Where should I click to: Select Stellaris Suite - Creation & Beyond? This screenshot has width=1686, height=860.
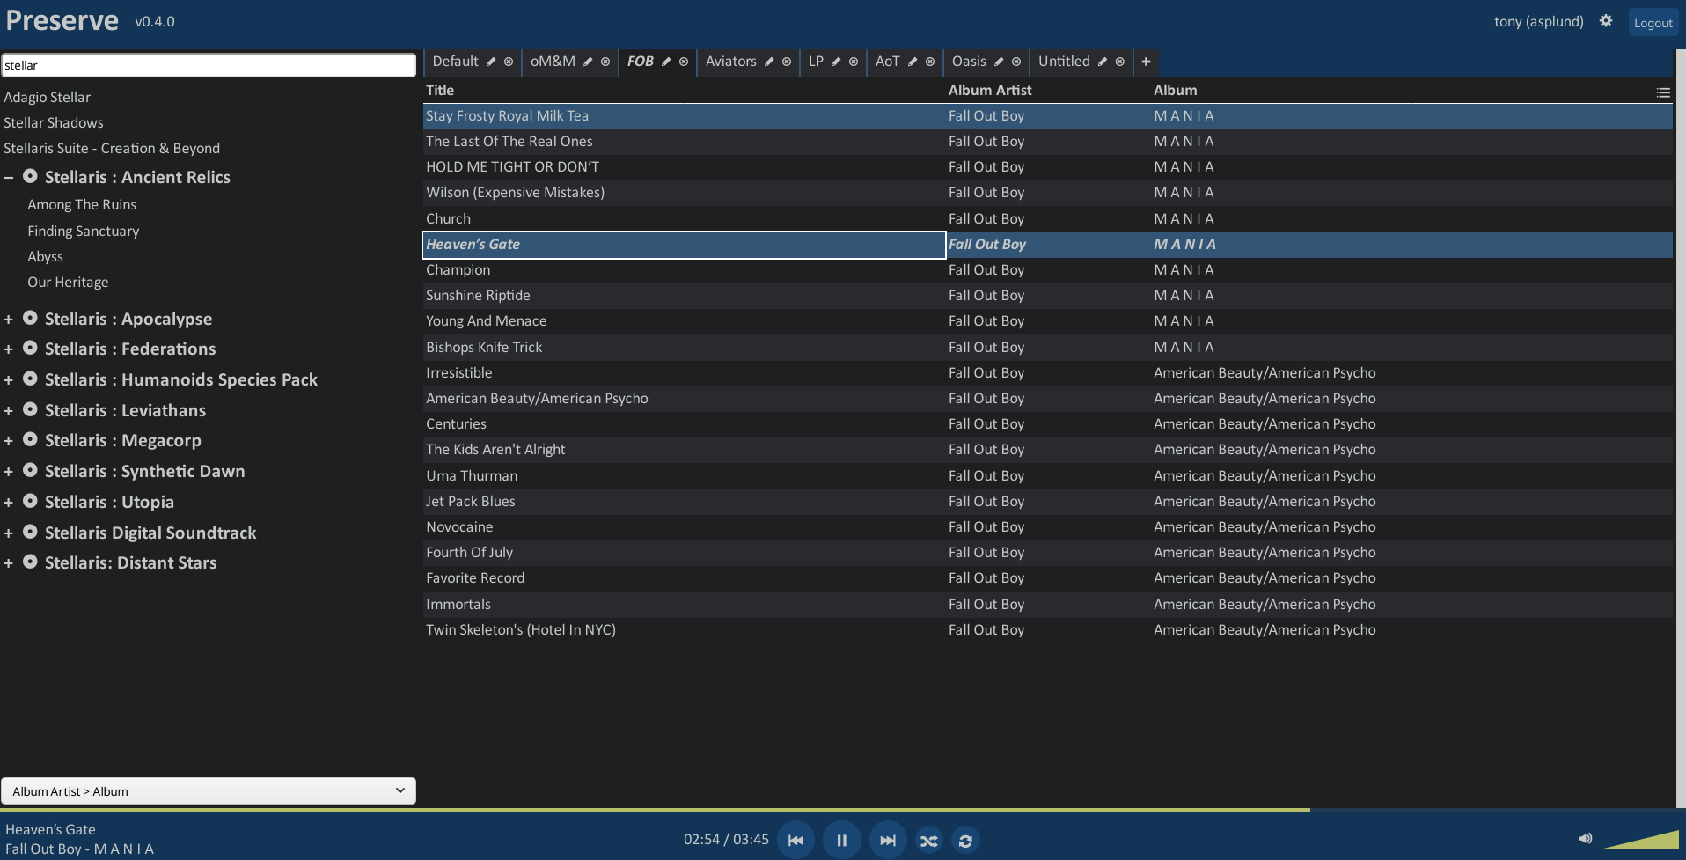[112, 148]
